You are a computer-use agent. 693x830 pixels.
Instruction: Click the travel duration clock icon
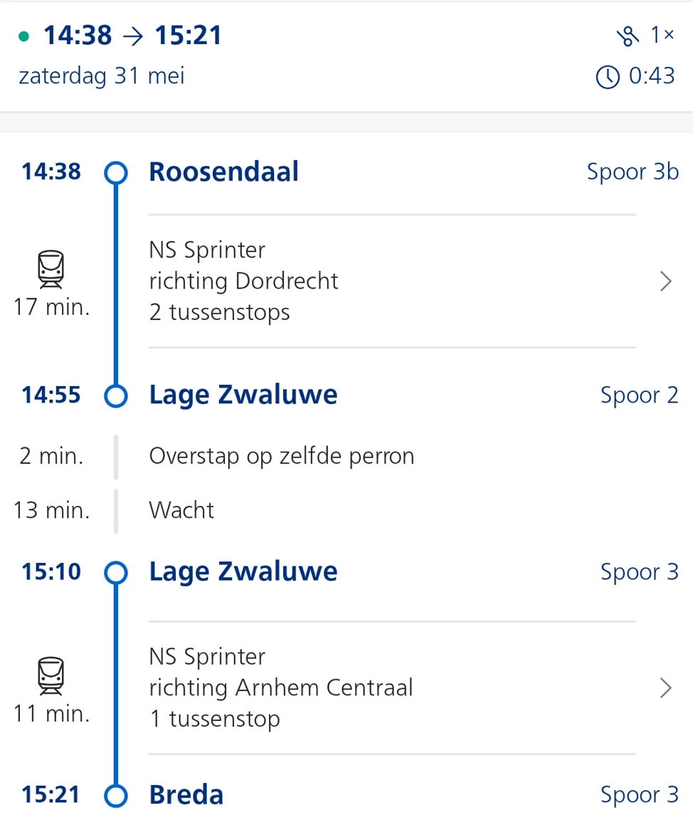[607, 77]
